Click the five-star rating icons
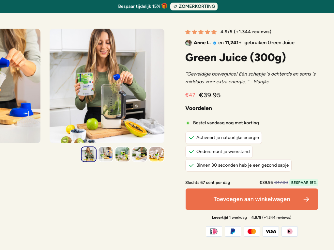Viewport: 334px width, 250px height. 201,32
